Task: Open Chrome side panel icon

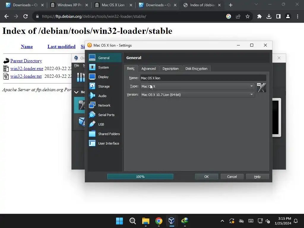Action: click(278, 17)
